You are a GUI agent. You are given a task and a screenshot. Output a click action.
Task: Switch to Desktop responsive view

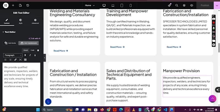(x=104, y=5)
